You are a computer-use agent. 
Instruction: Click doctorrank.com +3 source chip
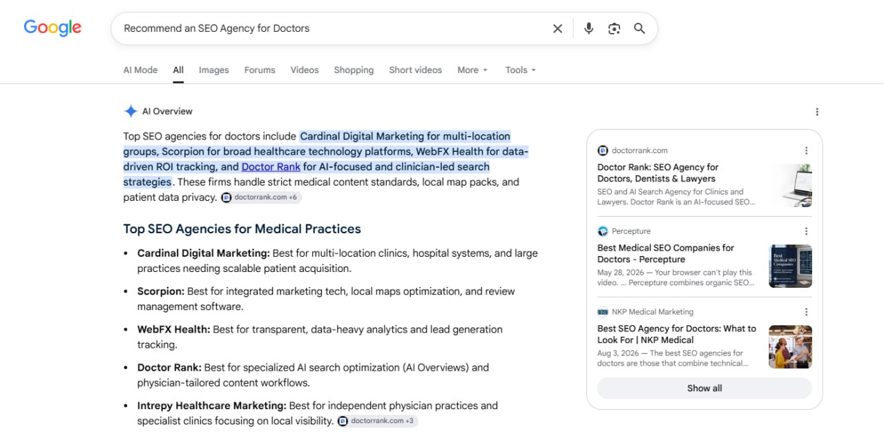click(x=378, y=421)
